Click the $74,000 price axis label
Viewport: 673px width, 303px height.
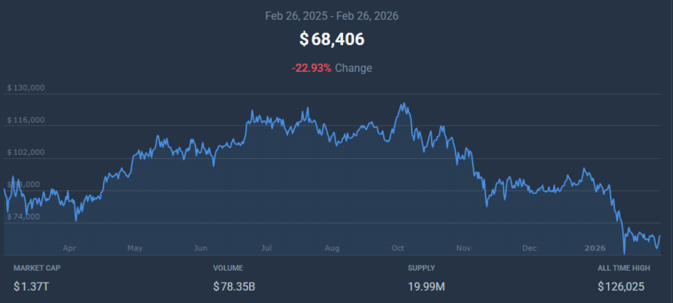tap(24, 217)
